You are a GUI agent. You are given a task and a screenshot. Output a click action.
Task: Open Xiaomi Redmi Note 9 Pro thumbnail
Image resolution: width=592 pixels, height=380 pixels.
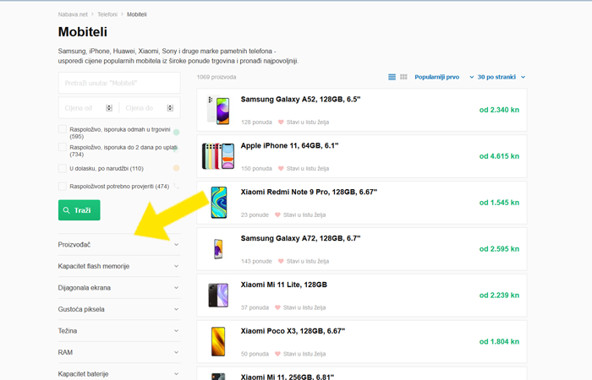(219, 203)
